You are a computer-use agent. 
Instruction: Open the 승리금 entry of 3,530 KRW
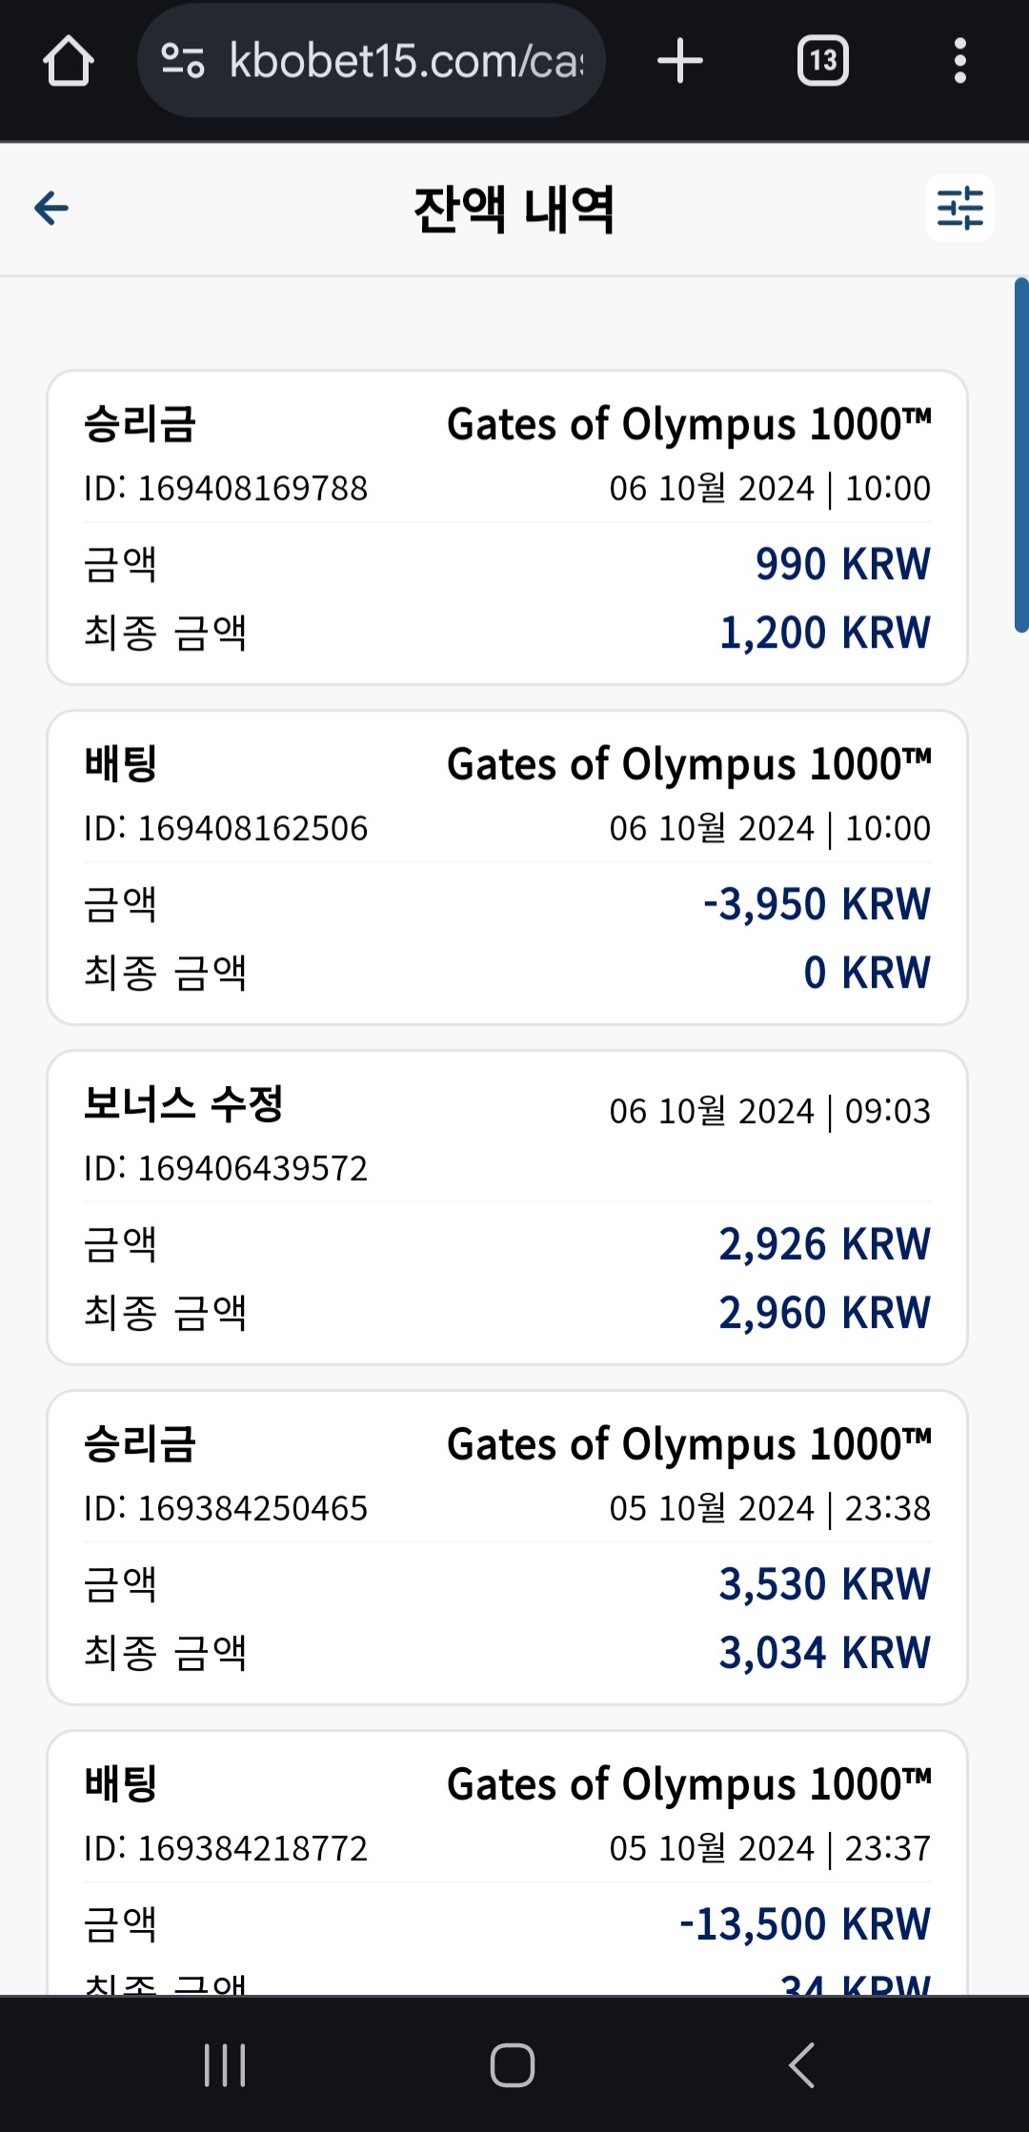508,1548
